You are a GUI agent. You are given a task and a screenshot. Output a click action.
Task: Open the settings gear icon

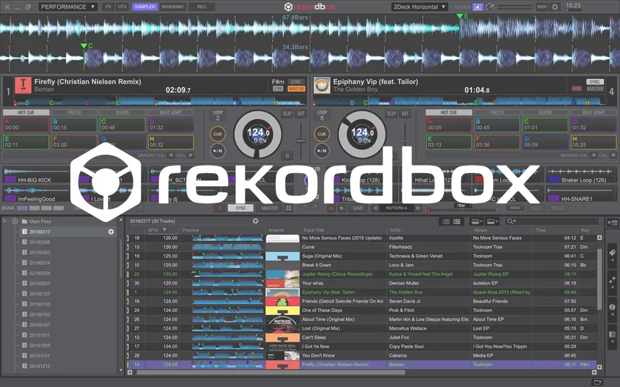click(x=555, y=7)
